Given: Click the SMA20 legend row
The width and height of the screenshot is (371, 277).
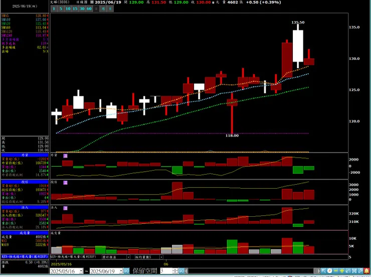Looking at the screenshot, I should click(x=25, y=24).
